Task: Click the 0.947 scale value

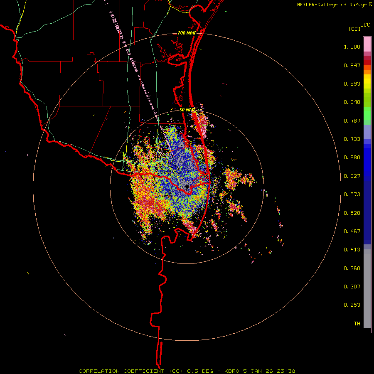Action: (x=352, y=65)
